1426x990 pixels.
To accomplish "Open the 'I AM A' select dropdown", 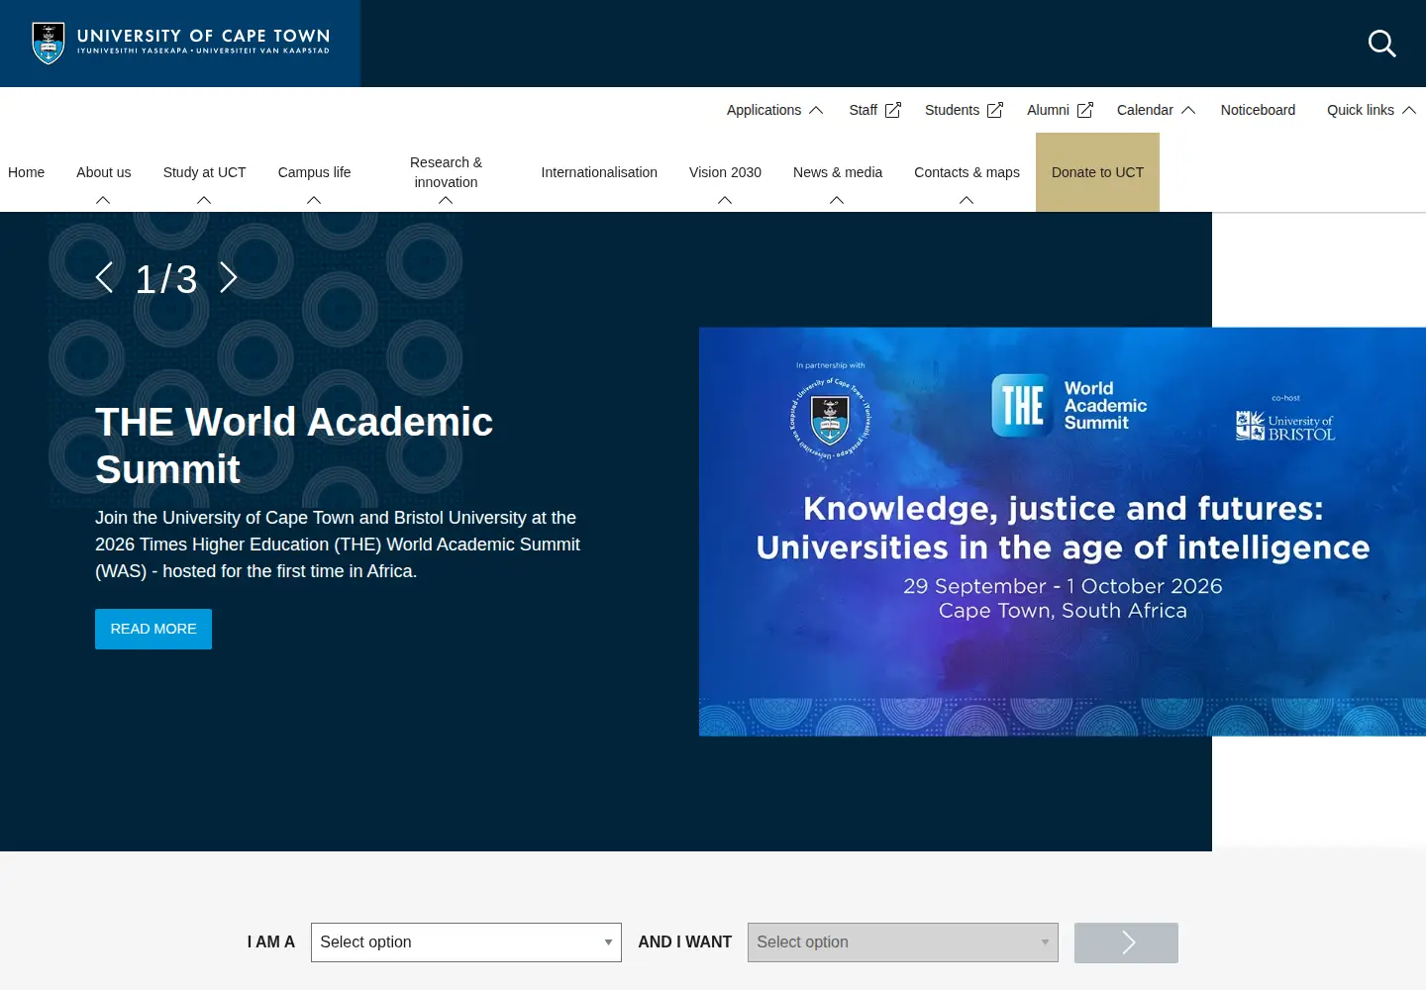I will click(x=466, y=942).
